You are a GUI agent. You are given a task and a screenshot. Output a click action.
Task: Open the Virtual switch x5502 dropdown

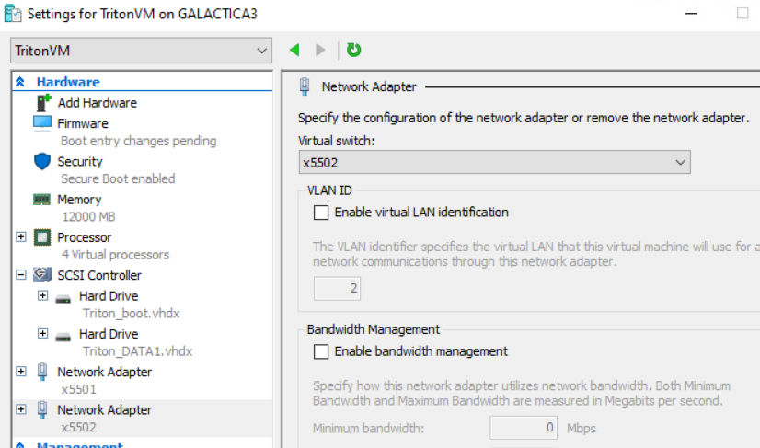click(x=494, y=163)
